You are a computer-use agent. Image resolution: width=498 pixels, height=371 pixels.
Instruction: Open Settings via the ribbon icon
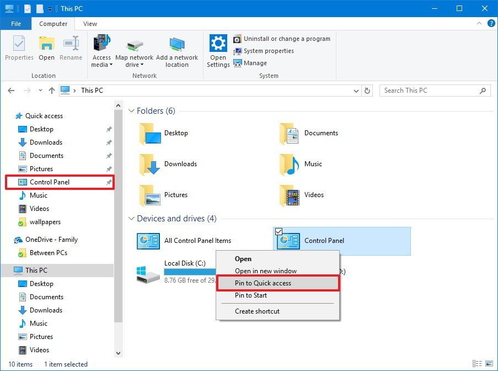(218, 50)
